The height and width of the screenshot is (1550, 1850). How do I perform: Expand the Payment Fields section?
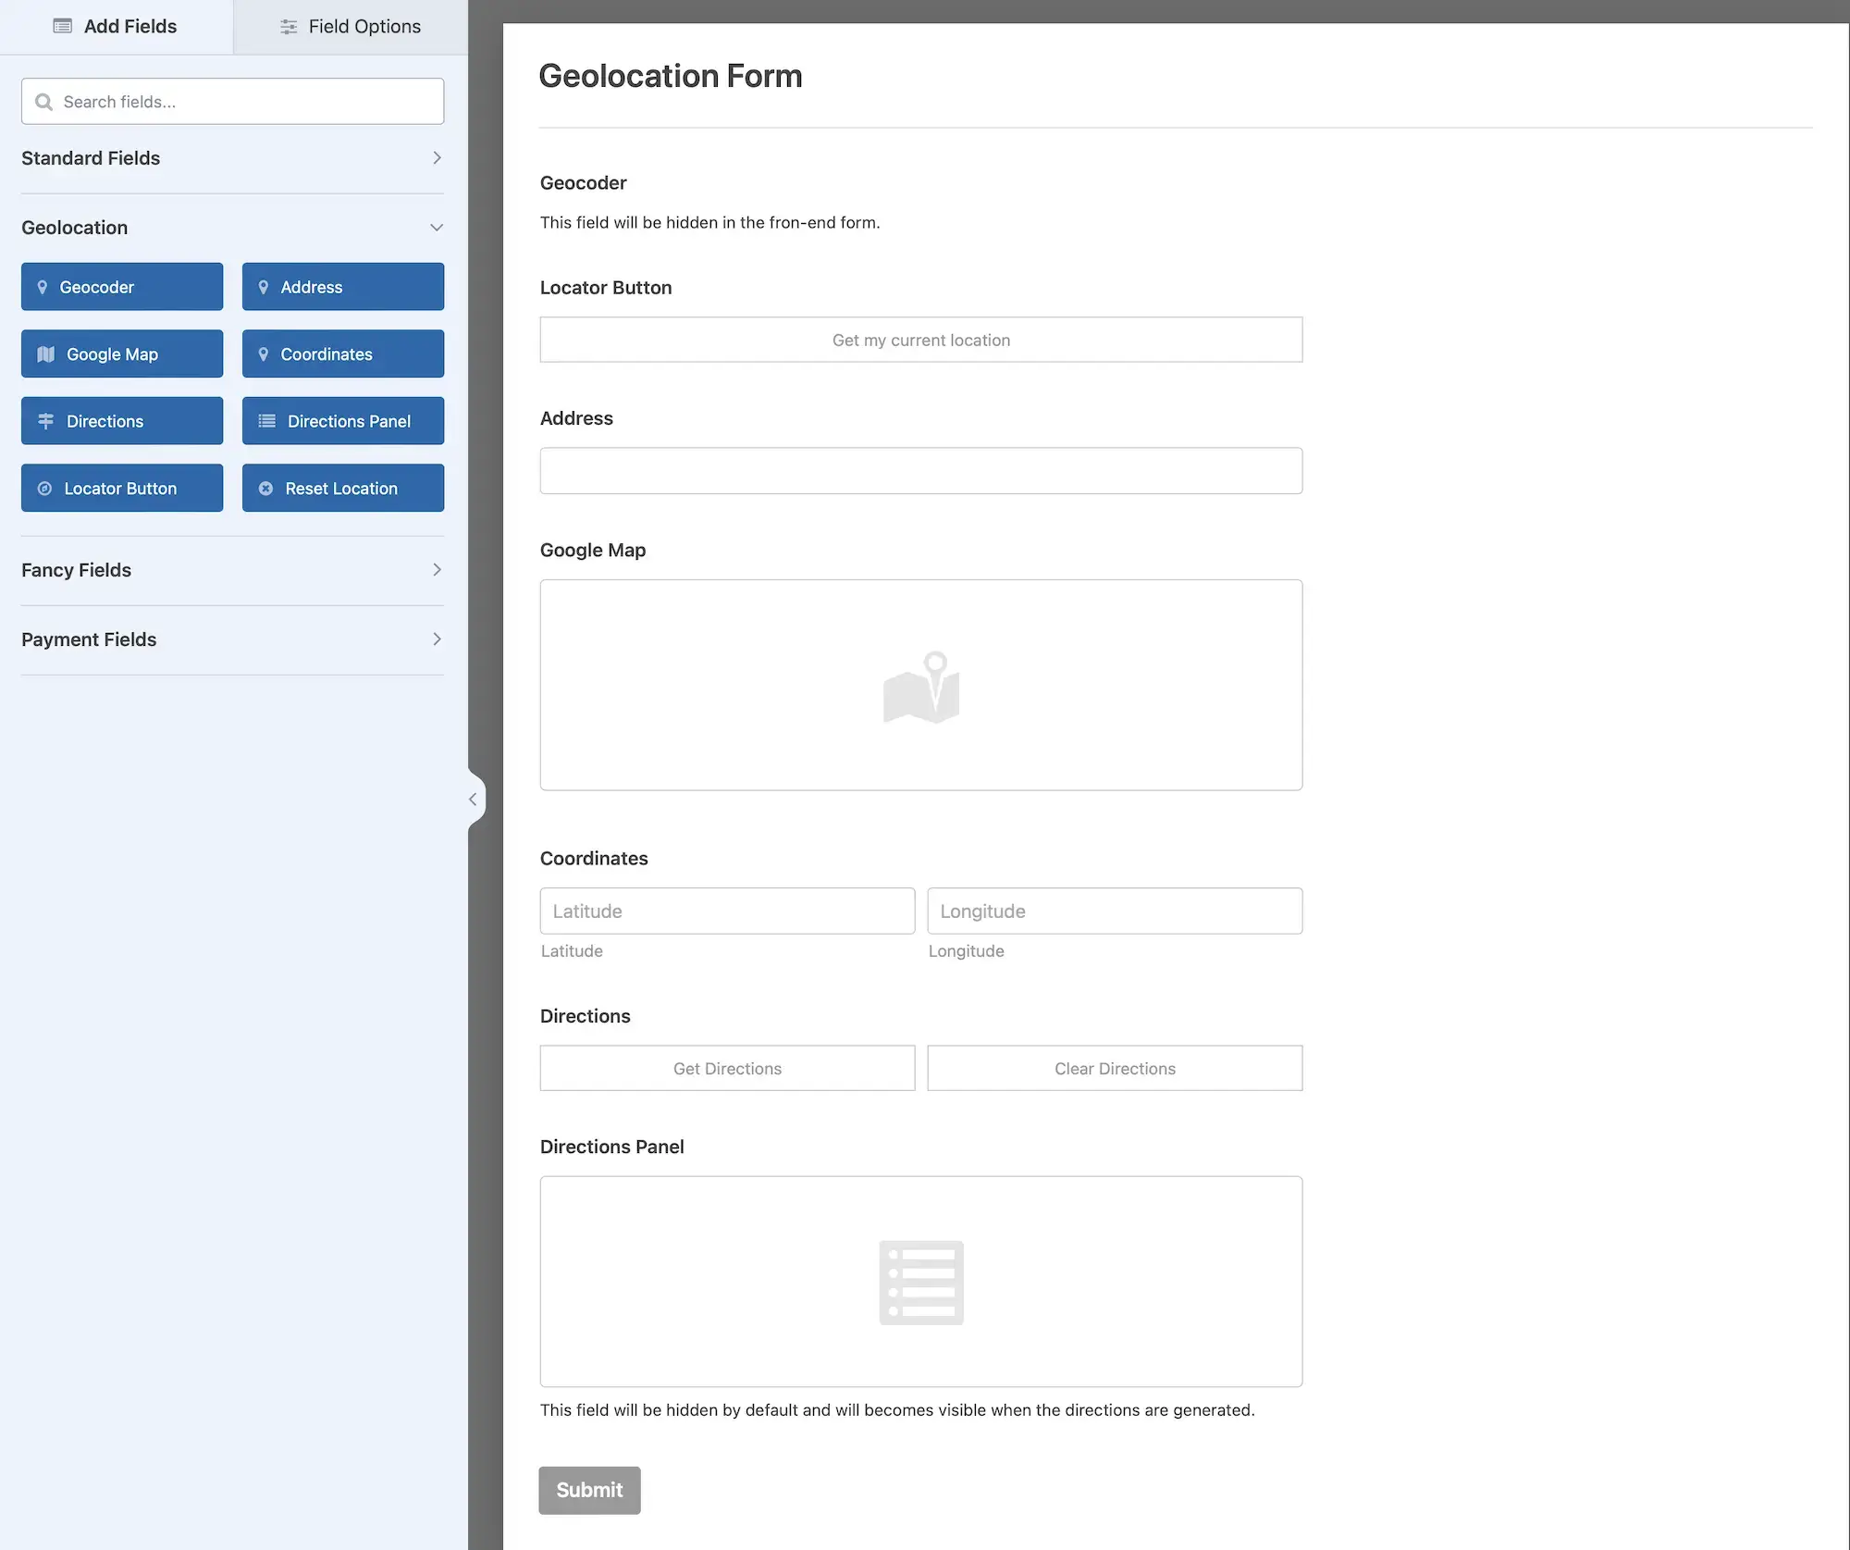pyautogui.click(x=437, y=639)
